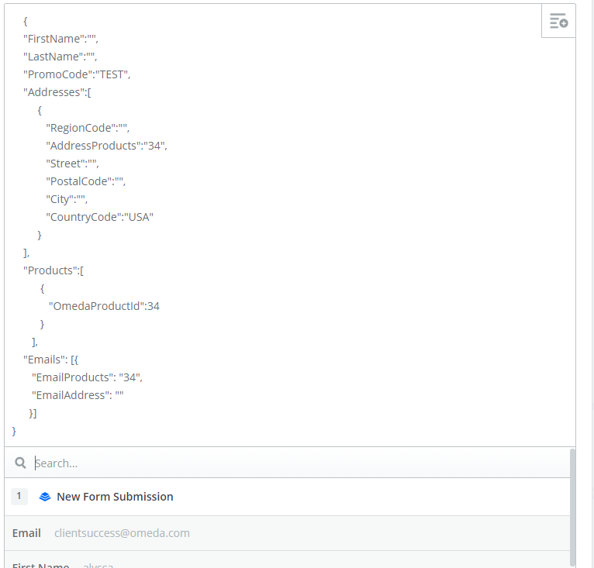Image resolution: width=594 pixels, height=568 pixels.
Task: Click the EmailAddress line in JSON
Action: pyautogui.click(x=78, y=395)
